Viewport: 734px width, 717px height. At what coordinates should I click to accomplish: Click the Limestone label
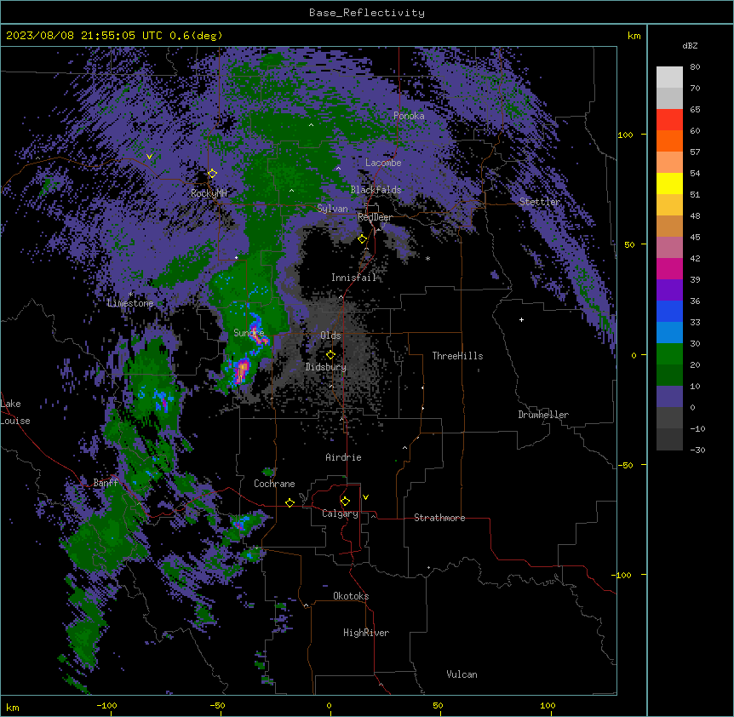130,303
